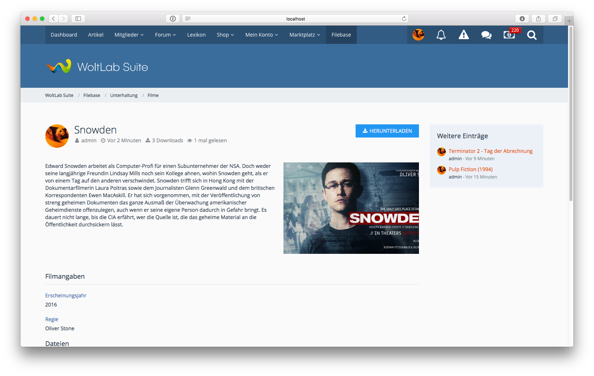Open the search magnifier icon
This screenshot has height=376, width=594.
coord(532,35)
